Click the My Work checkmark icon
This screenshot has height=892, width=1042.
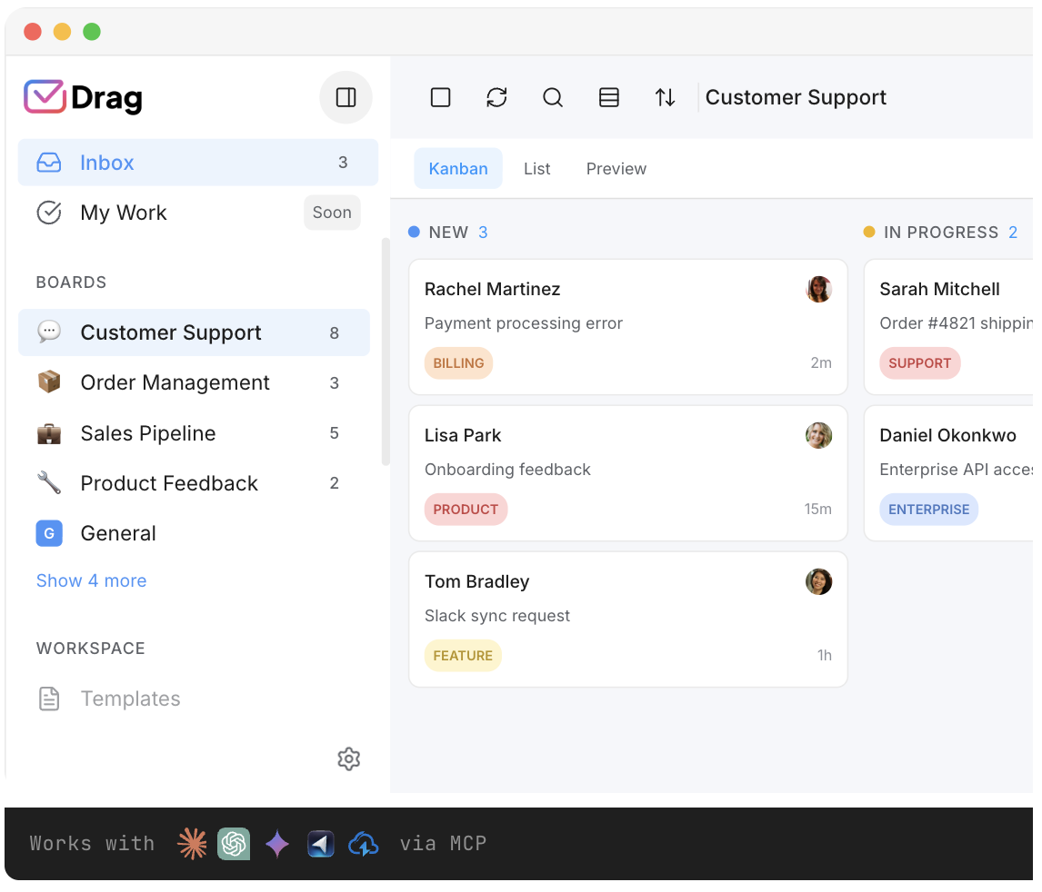click(x=48, y=213)
